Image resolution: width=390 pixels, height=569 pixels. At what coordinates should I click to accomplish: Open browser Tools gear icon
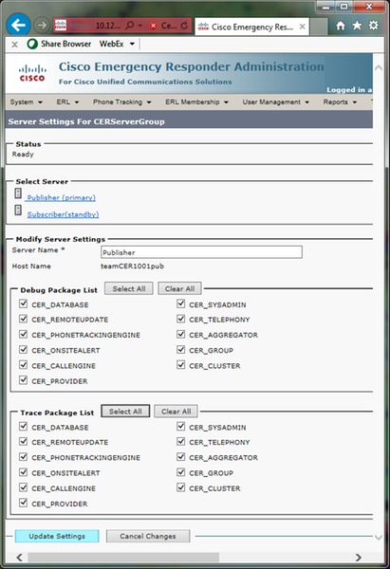pyautogui.click(x=373, y=26)
